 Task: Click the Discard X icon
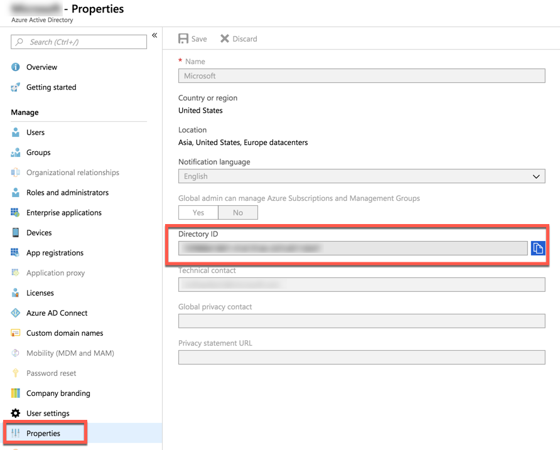225,39
